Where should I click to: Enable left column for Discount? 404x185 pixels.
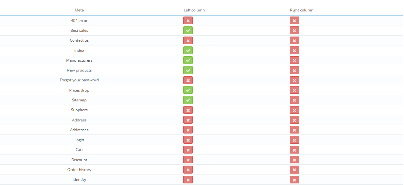point(188,160)
